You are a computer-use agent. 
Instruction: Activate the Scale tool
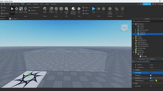(x=21, y=10)
